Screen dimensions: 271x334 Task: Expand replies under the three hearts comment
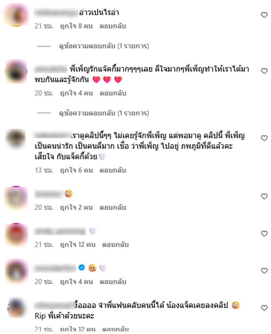click(x=104, y=113)
